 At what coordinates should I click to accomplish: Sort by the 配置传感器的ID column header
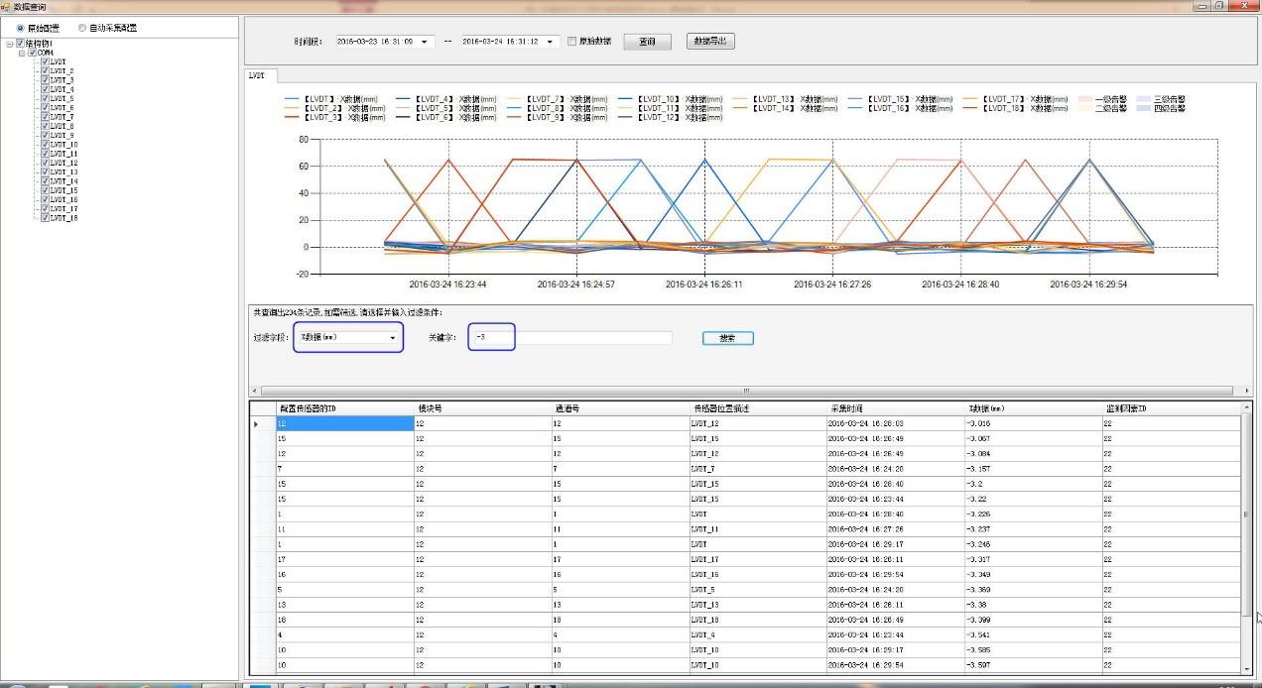pyautogui.click(x=344, y=408)
